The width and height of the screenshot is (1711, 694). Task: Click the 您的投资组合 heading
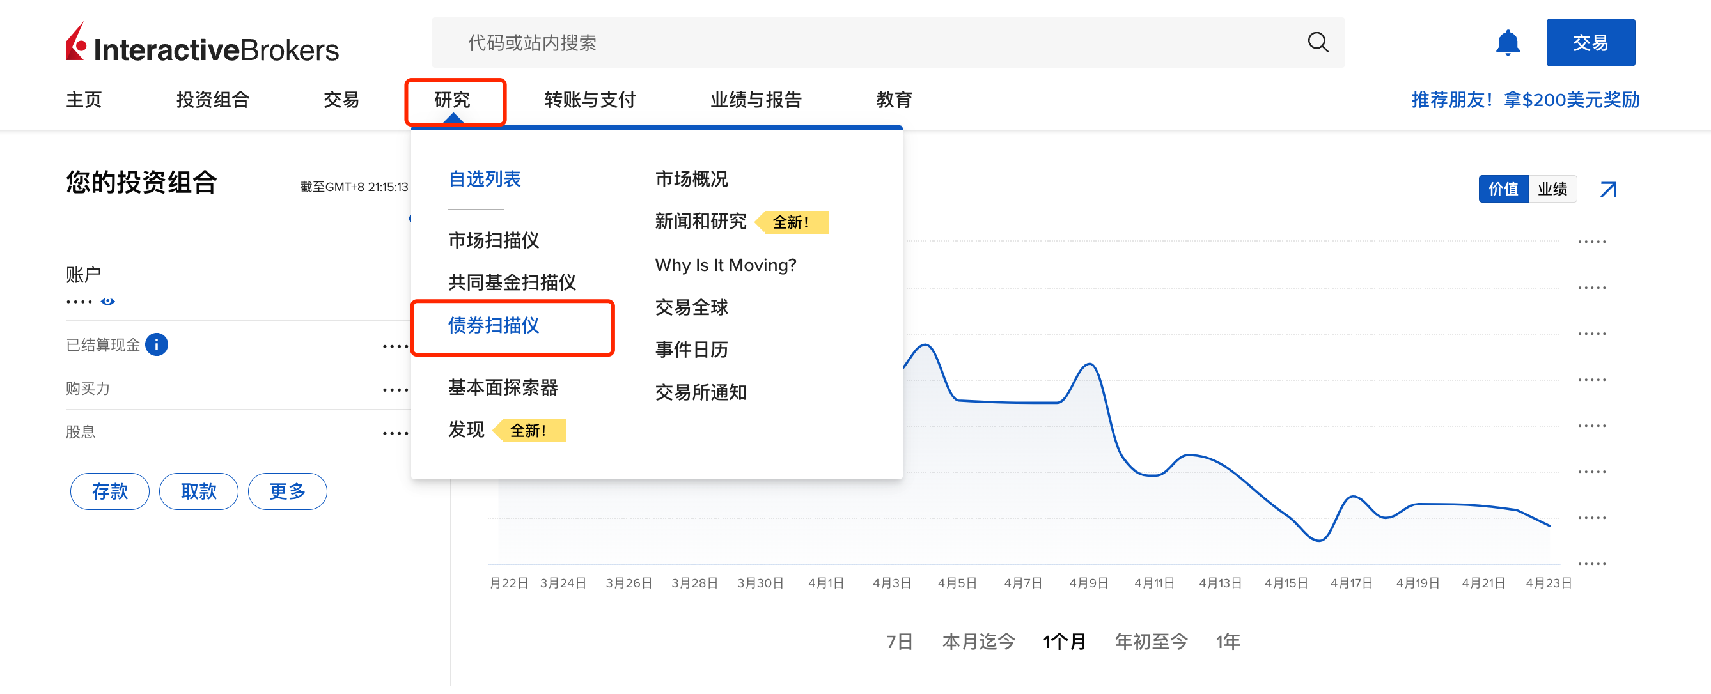click(141, 182)
